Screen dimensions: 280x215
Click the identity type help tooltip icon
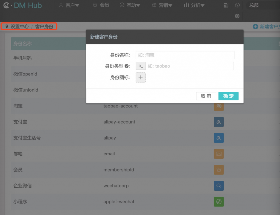126,66
